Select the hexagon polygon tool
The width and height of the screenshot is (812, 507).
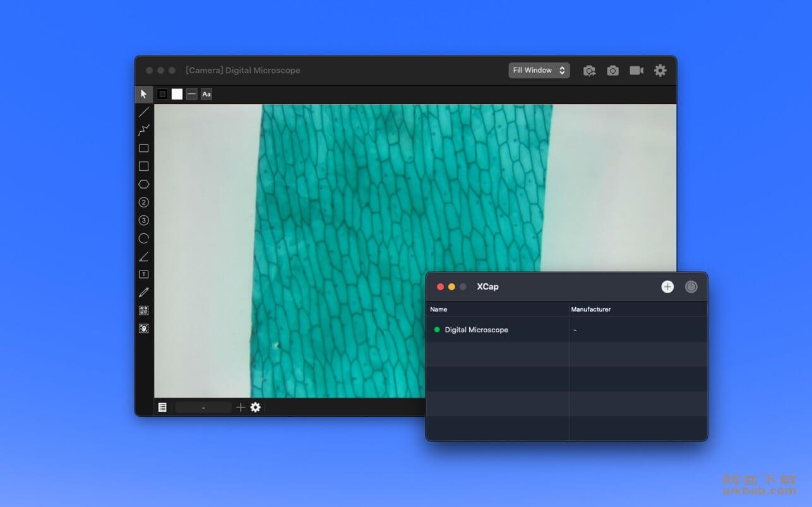coord(144,184)
